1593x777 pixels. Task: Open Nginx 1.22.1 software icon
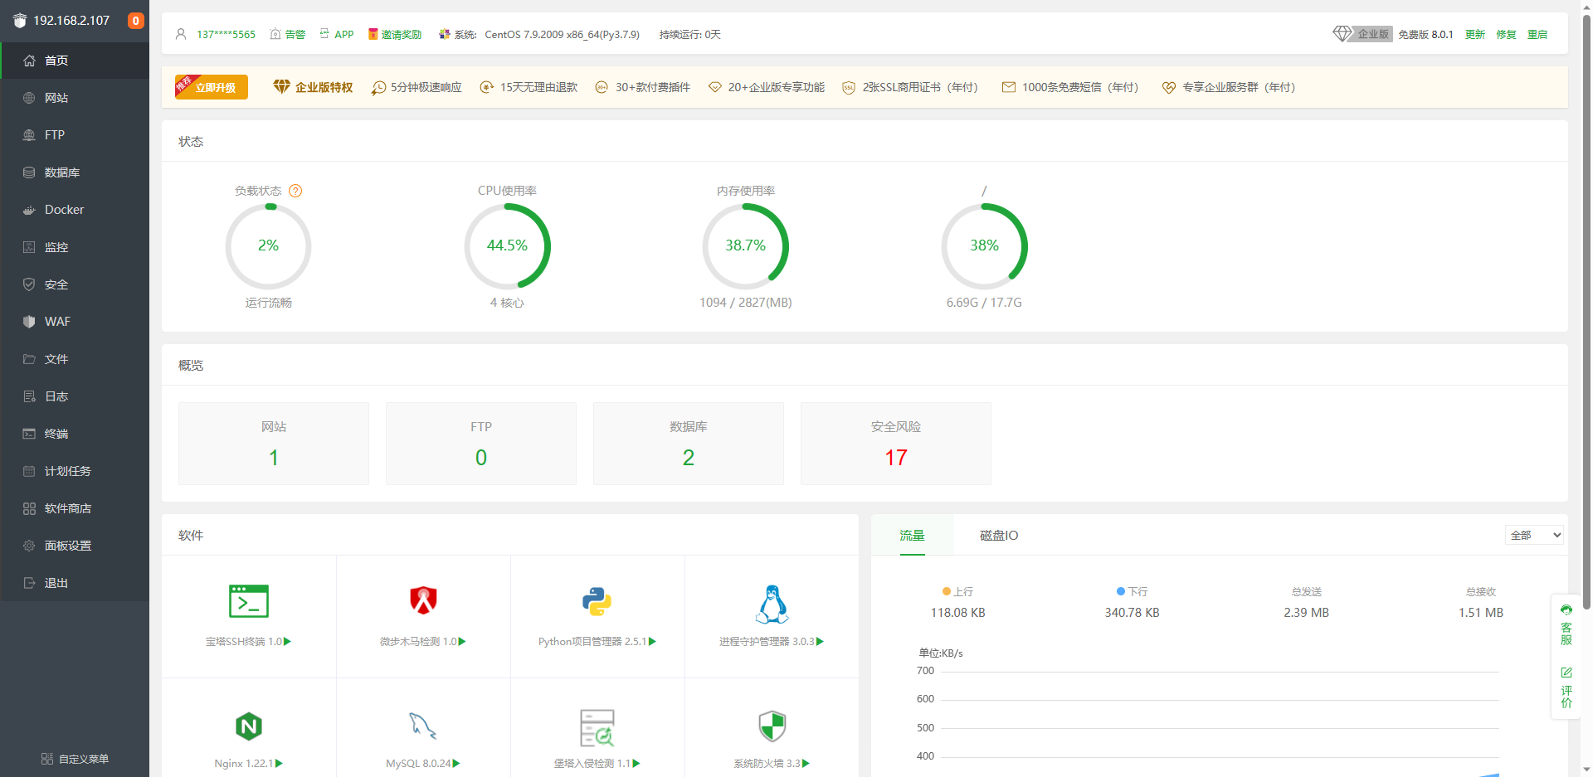[249, 726]
